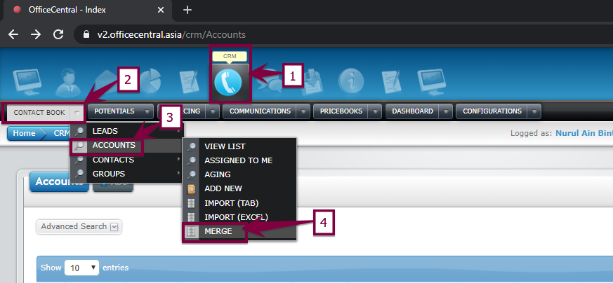Screen dimensions: 613x283
Task: Expand the PRICEBOOKS dropdown arrow
Action: click(375, 111)
